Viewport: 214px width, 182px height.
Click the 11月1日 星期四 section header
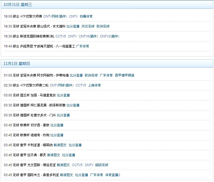click(x=17, y=64)
